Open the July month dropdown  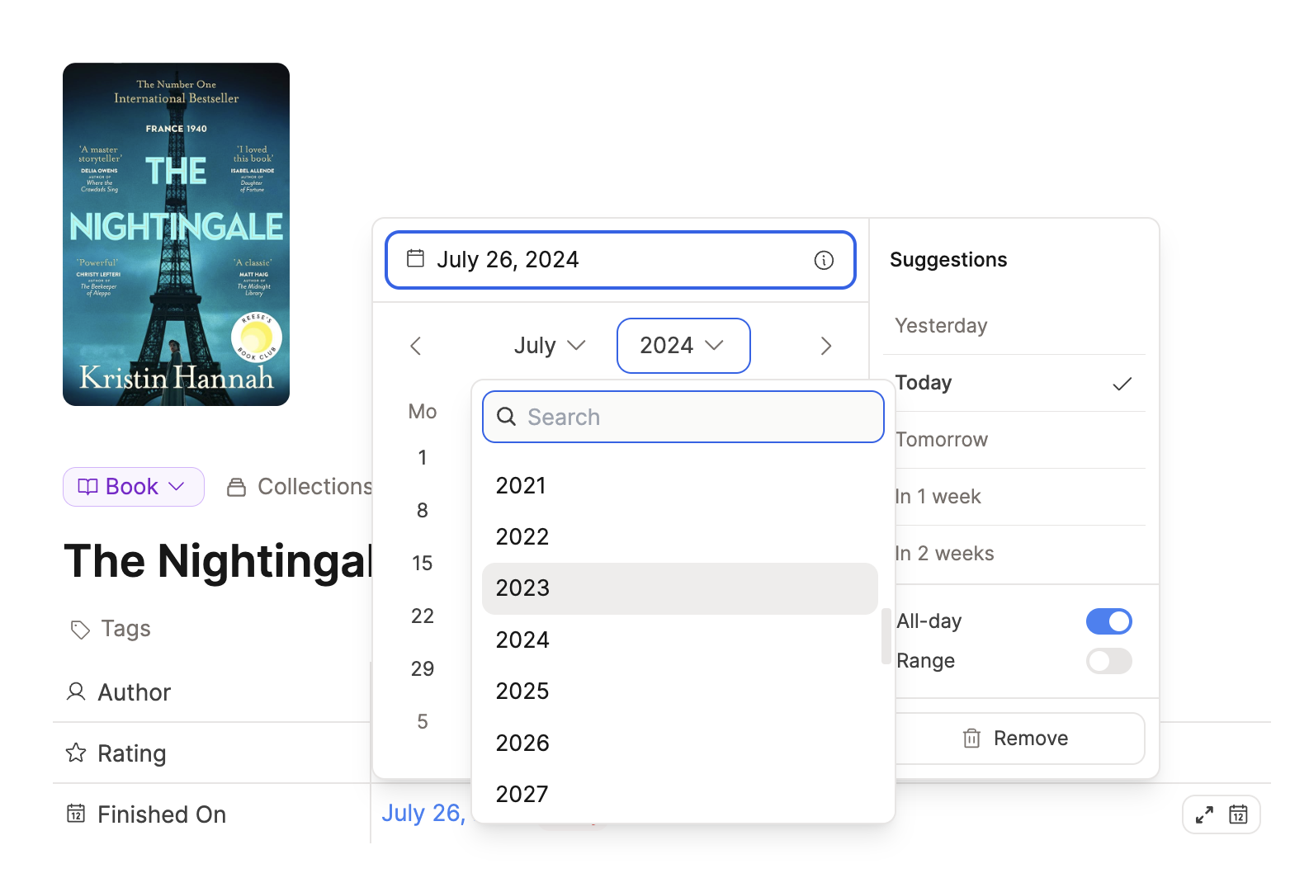549,346
